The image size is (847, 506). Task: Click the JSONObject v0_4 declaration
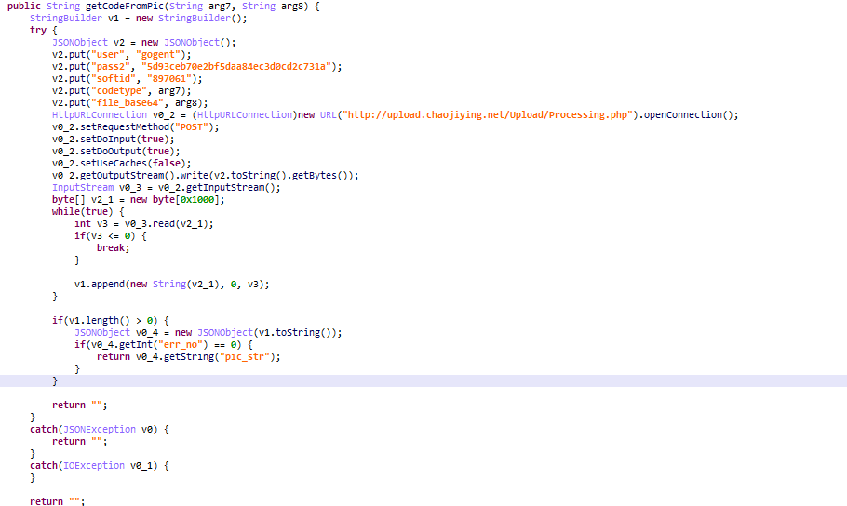[208, 333]
